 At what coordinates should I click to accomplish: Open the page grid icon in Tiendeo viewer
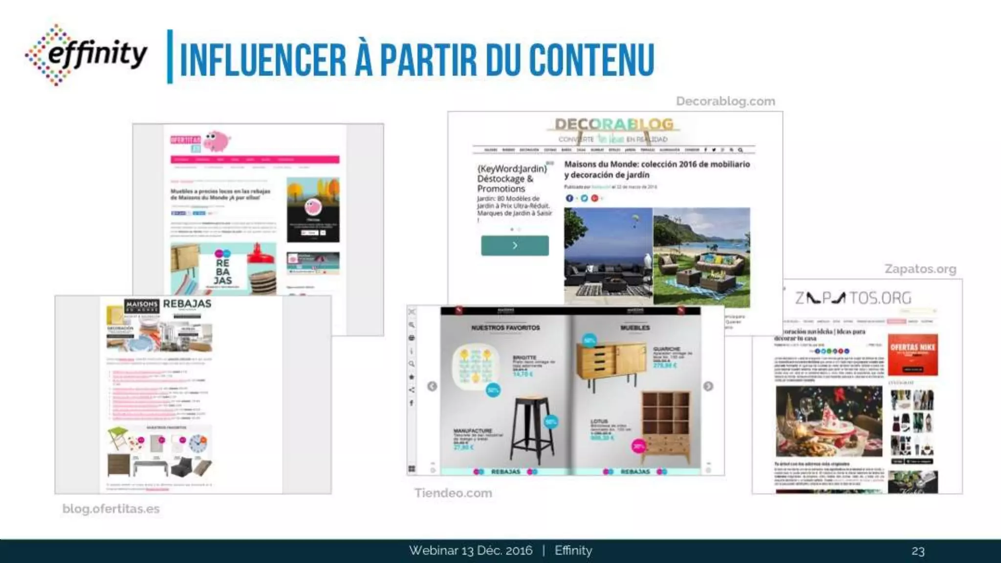click(x=412, y=469)
